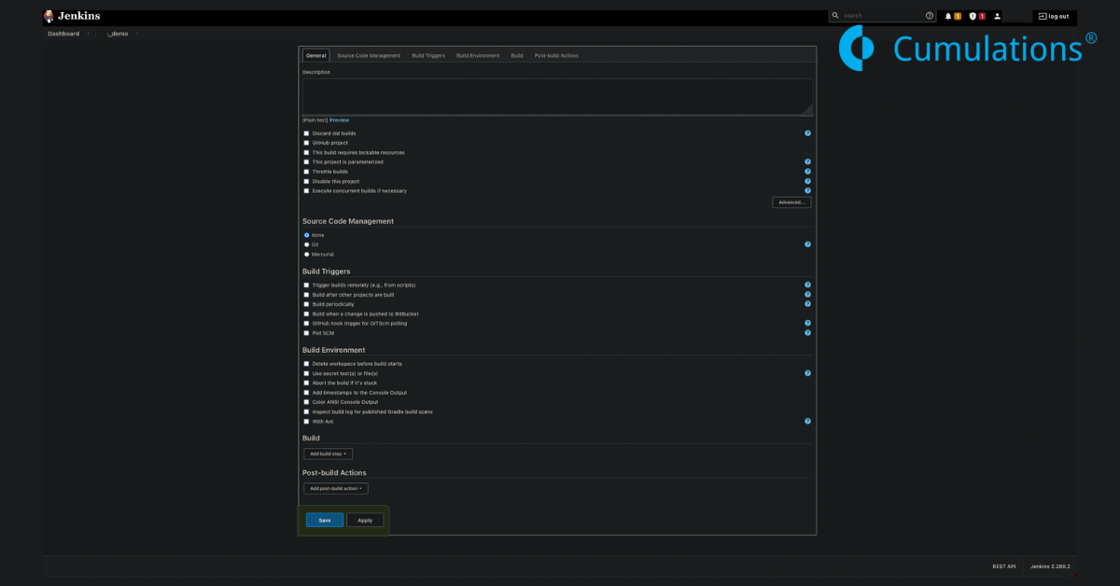Open the Preview link under description

[339, 120]
